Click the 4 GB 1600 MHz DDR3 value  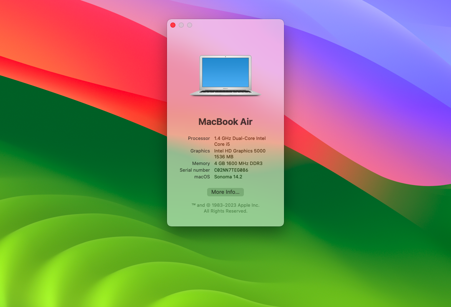click(238, 163)
